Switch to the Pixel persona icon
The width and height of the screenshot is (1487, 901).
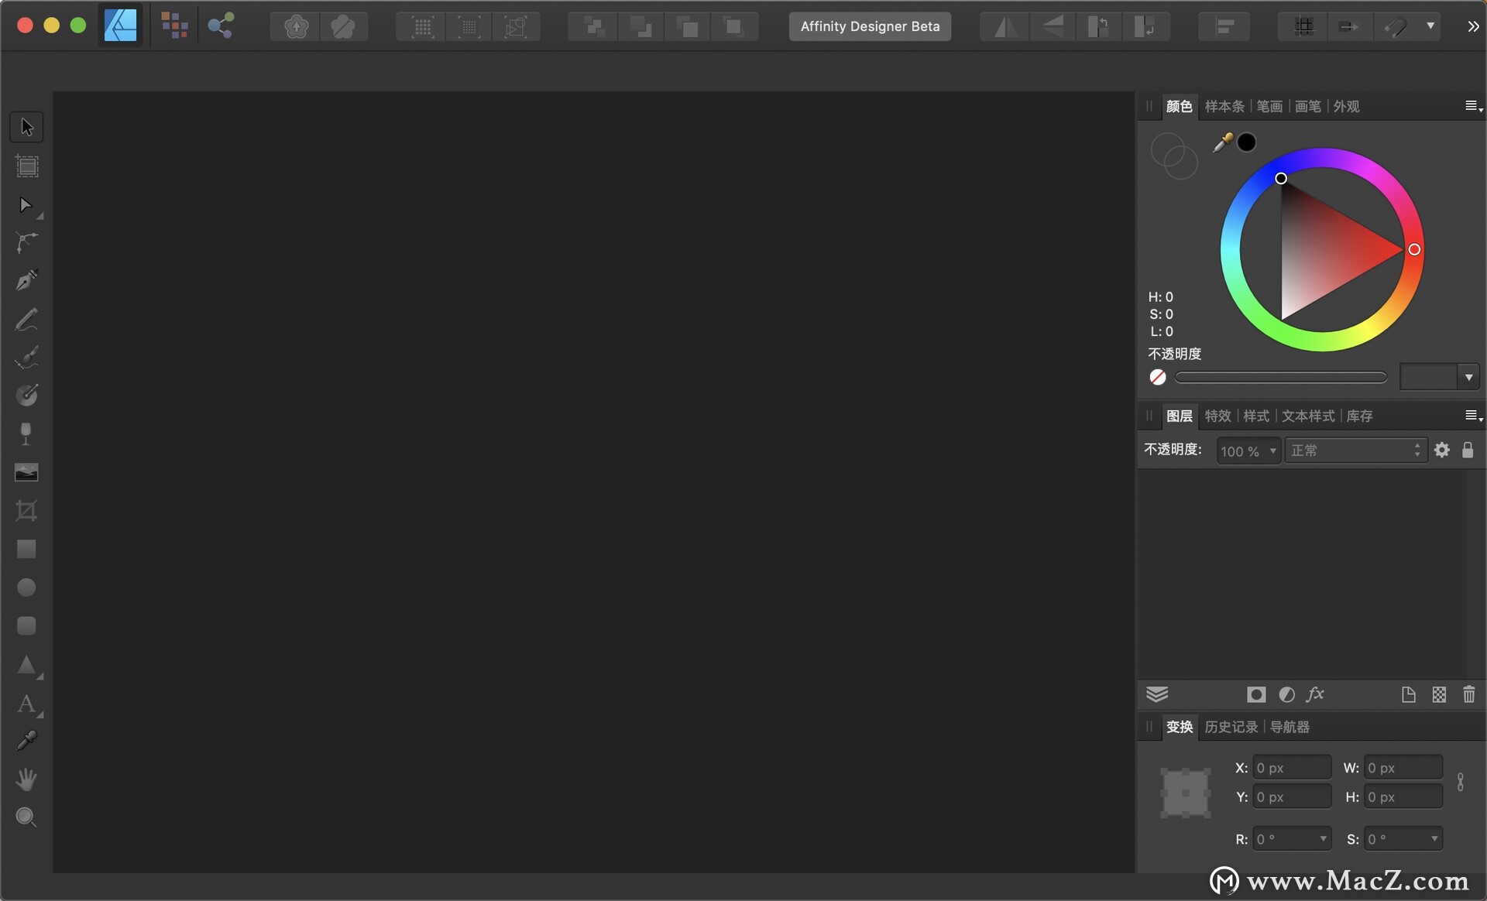(174, 26)
